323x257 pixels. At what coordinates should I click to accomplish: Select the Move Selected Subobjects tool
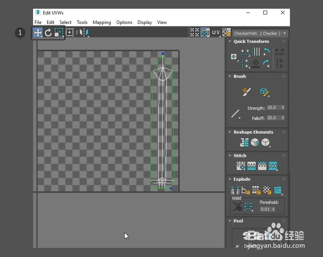coord(38,33)
